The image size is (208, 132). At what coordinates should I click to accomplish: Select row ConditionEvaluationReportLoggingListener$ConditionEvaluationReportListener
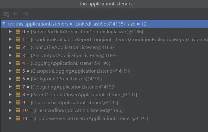104,39
